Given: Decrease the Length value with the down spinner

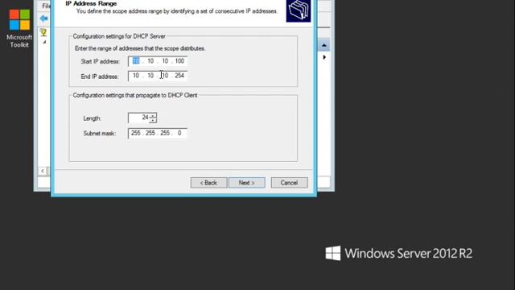Looking at the screenshot, I should 153,121.
